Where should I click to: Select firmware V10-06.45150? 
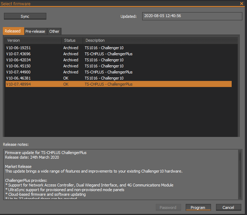tap(119, 66)
